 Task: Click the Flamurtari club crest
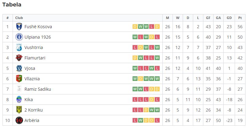(x=19, y=58)
